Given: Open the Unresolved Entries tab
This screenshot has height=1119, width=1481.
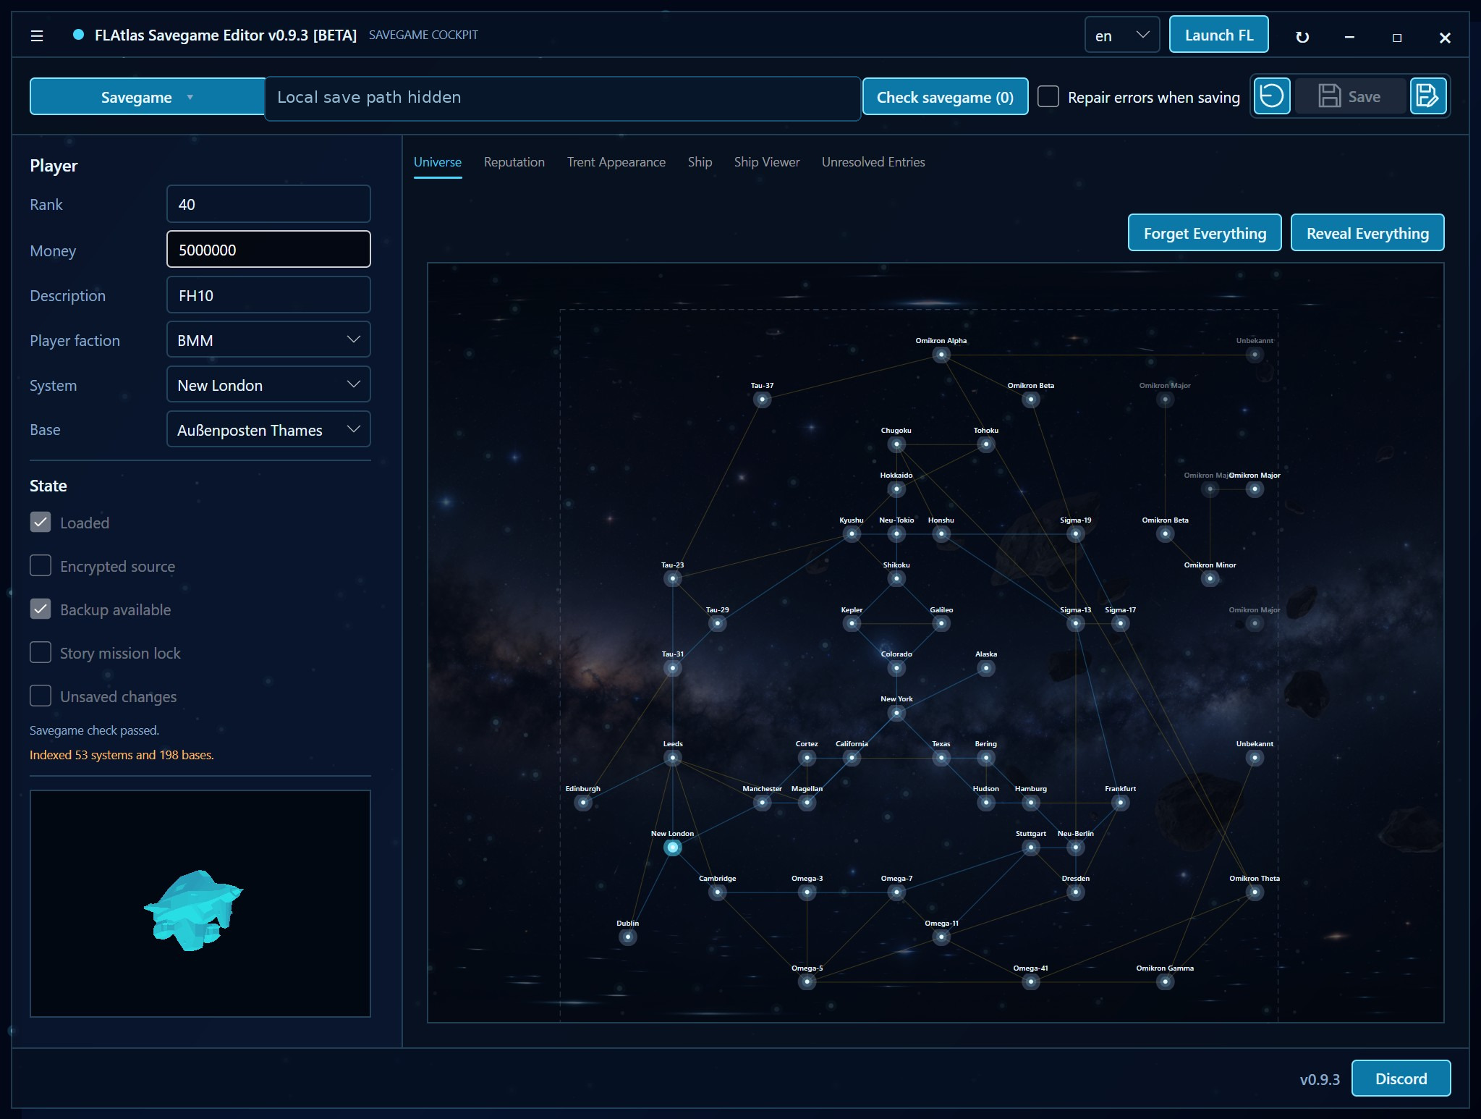Looking at the screenshot, I should tap(873, 162).
